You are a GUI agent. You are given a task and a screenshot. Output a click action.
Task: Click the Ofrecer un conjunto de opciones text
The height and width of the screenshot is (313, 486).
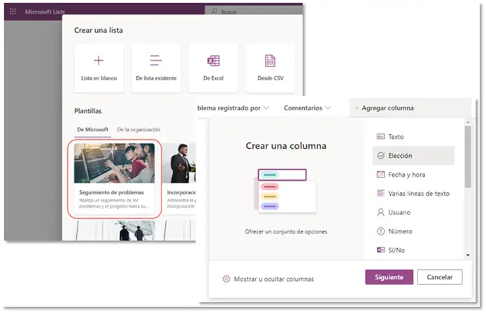coord(286,231)
